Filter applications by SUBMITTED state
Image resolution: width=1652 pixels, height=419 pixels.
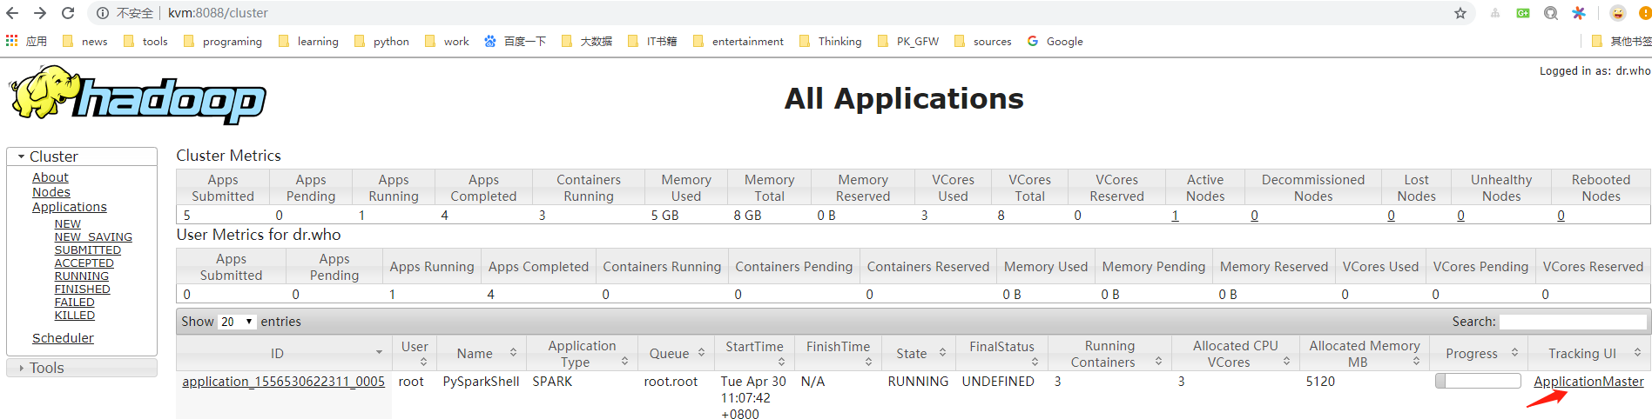88,250
